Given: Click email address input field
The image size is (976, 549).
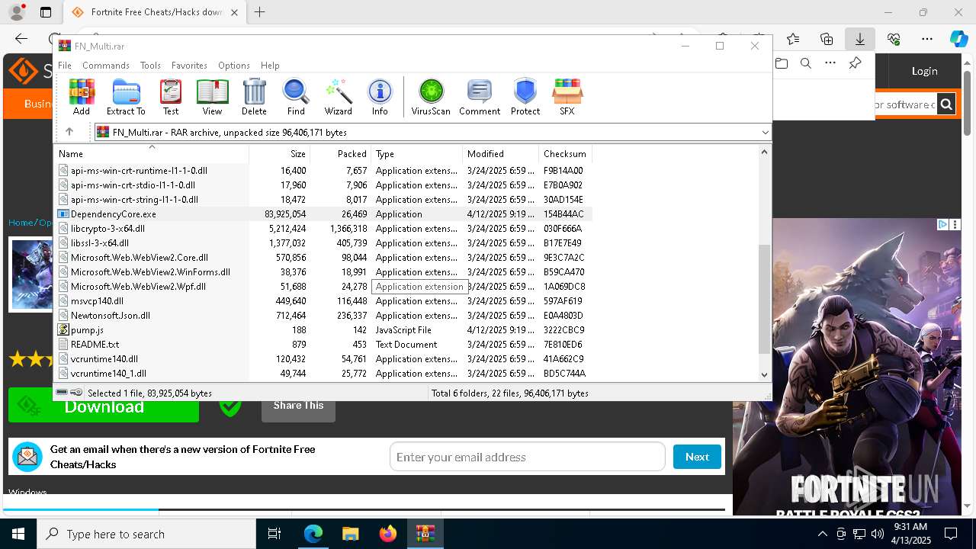Looking at the screenshot, I should (x=528, y=457).
